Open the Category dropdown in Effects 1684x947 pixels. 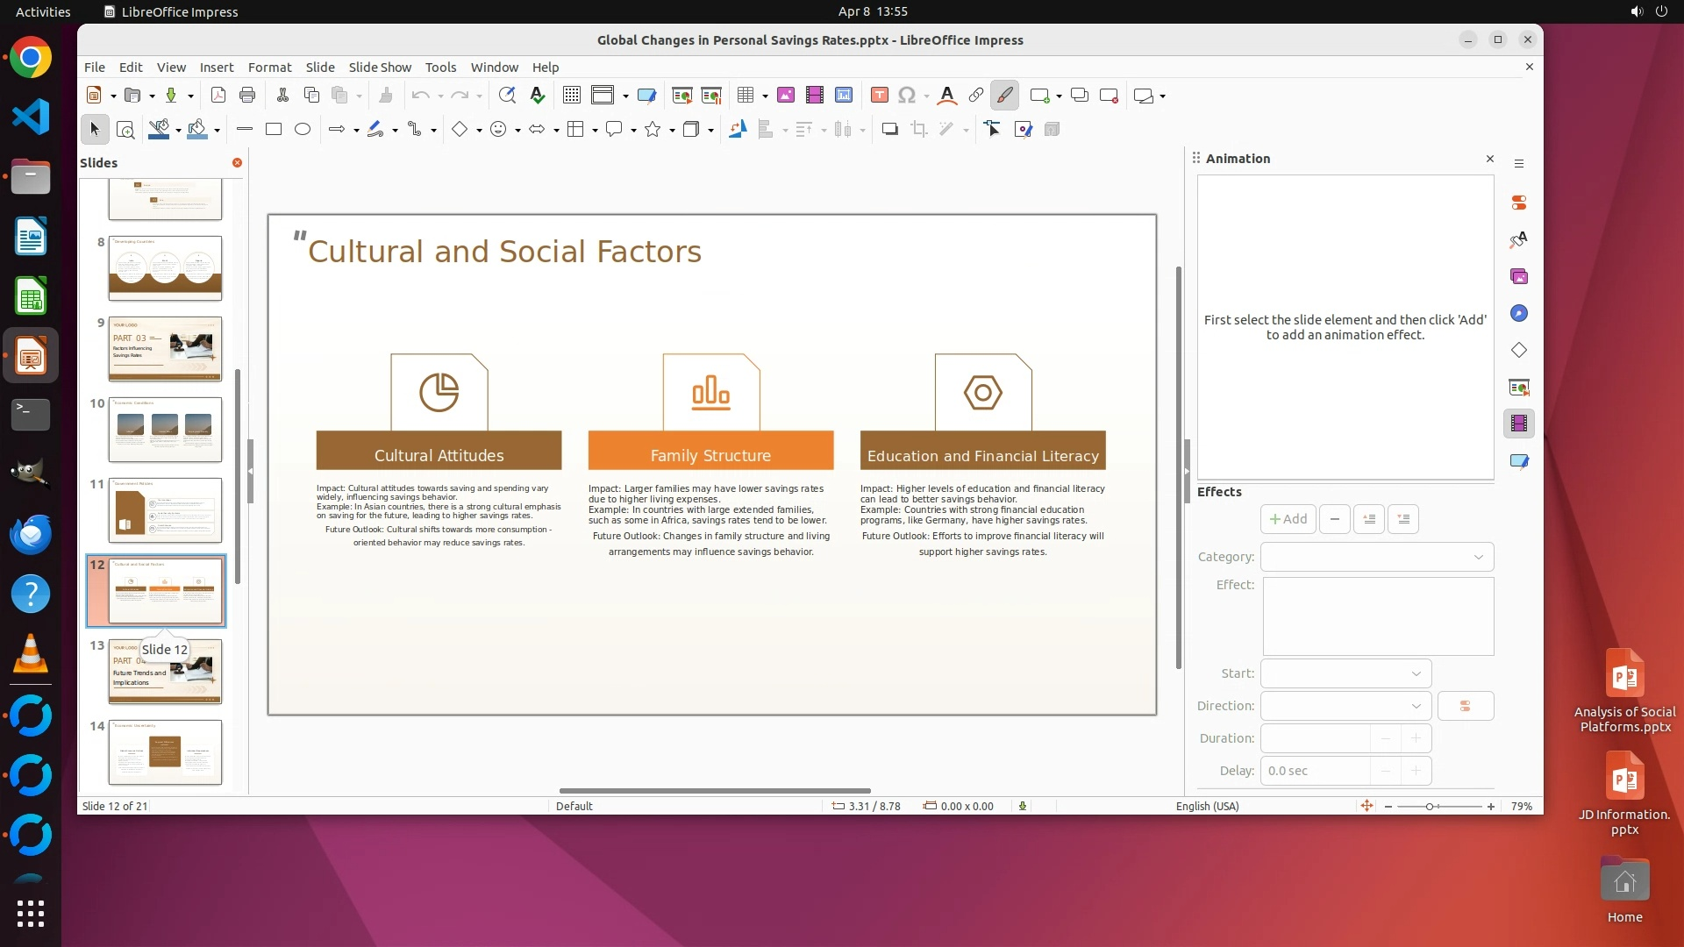pos(1377,557)
